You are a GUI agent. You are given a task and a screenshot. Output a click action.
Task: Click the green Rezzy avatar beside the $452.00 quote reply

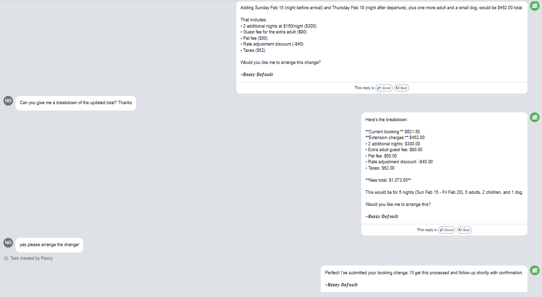tap(534, 6)
